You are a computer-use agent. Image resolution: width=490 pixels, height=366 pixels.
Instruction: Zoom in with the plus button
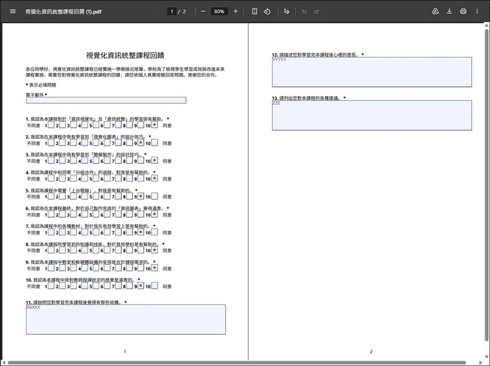pos(236,11)
